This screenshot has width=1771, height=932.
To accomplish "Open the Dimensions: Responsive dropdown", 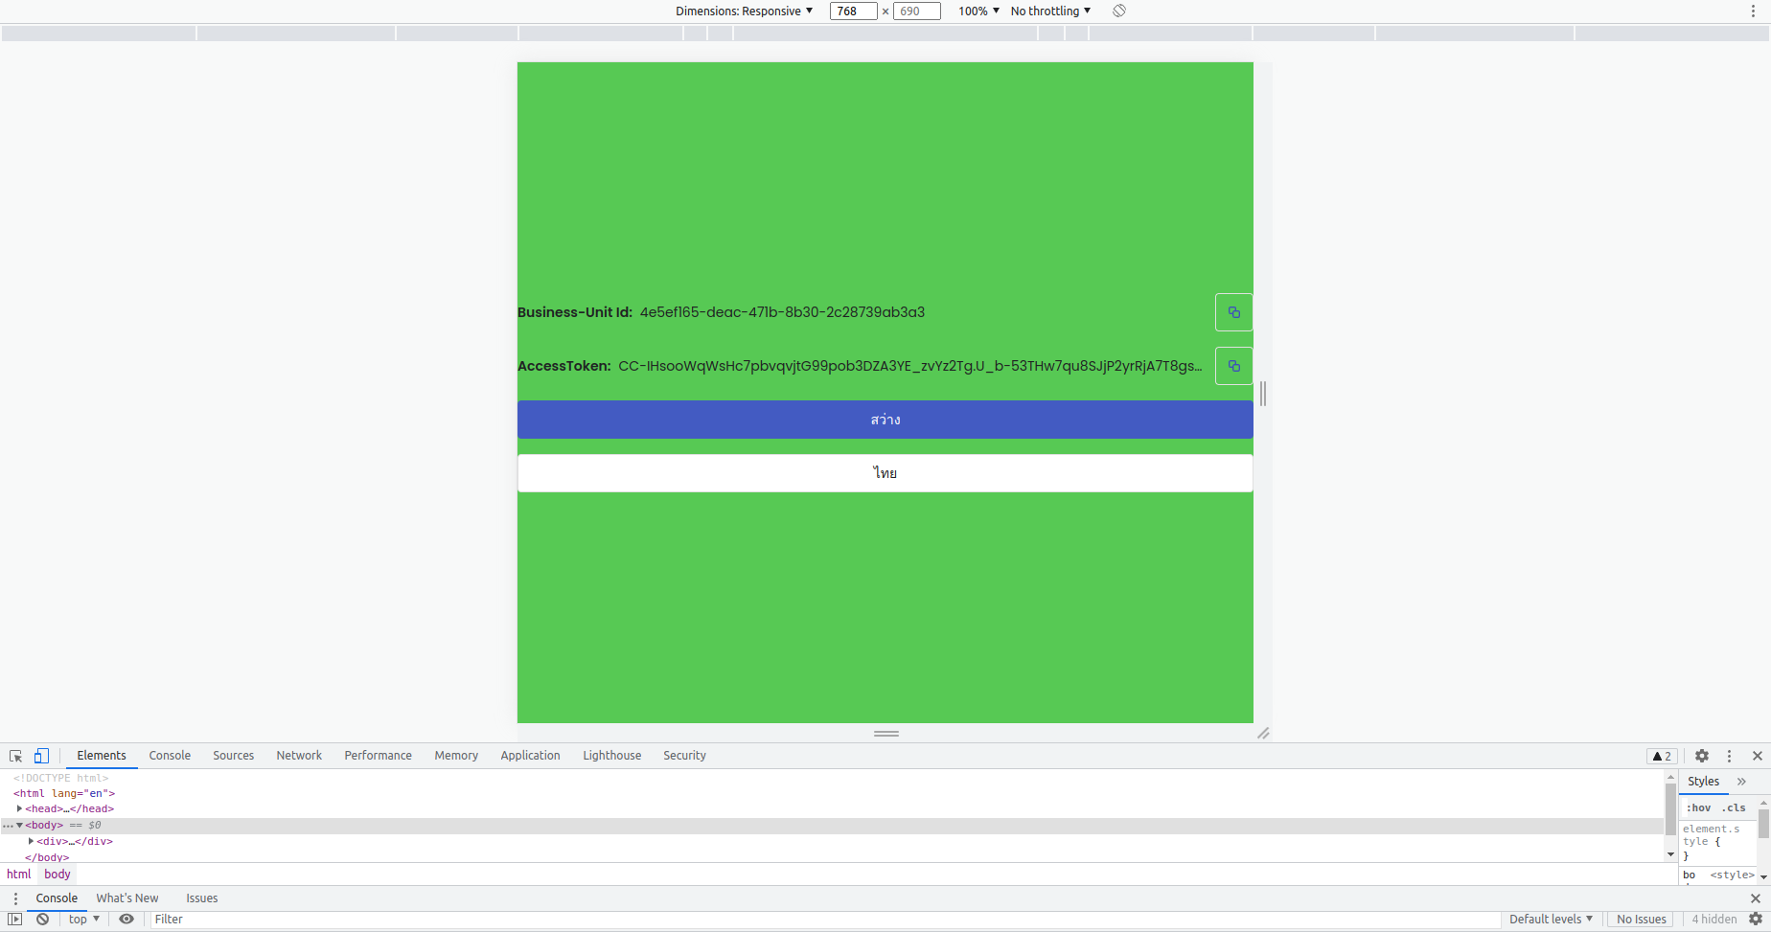I will click(744, 11).
